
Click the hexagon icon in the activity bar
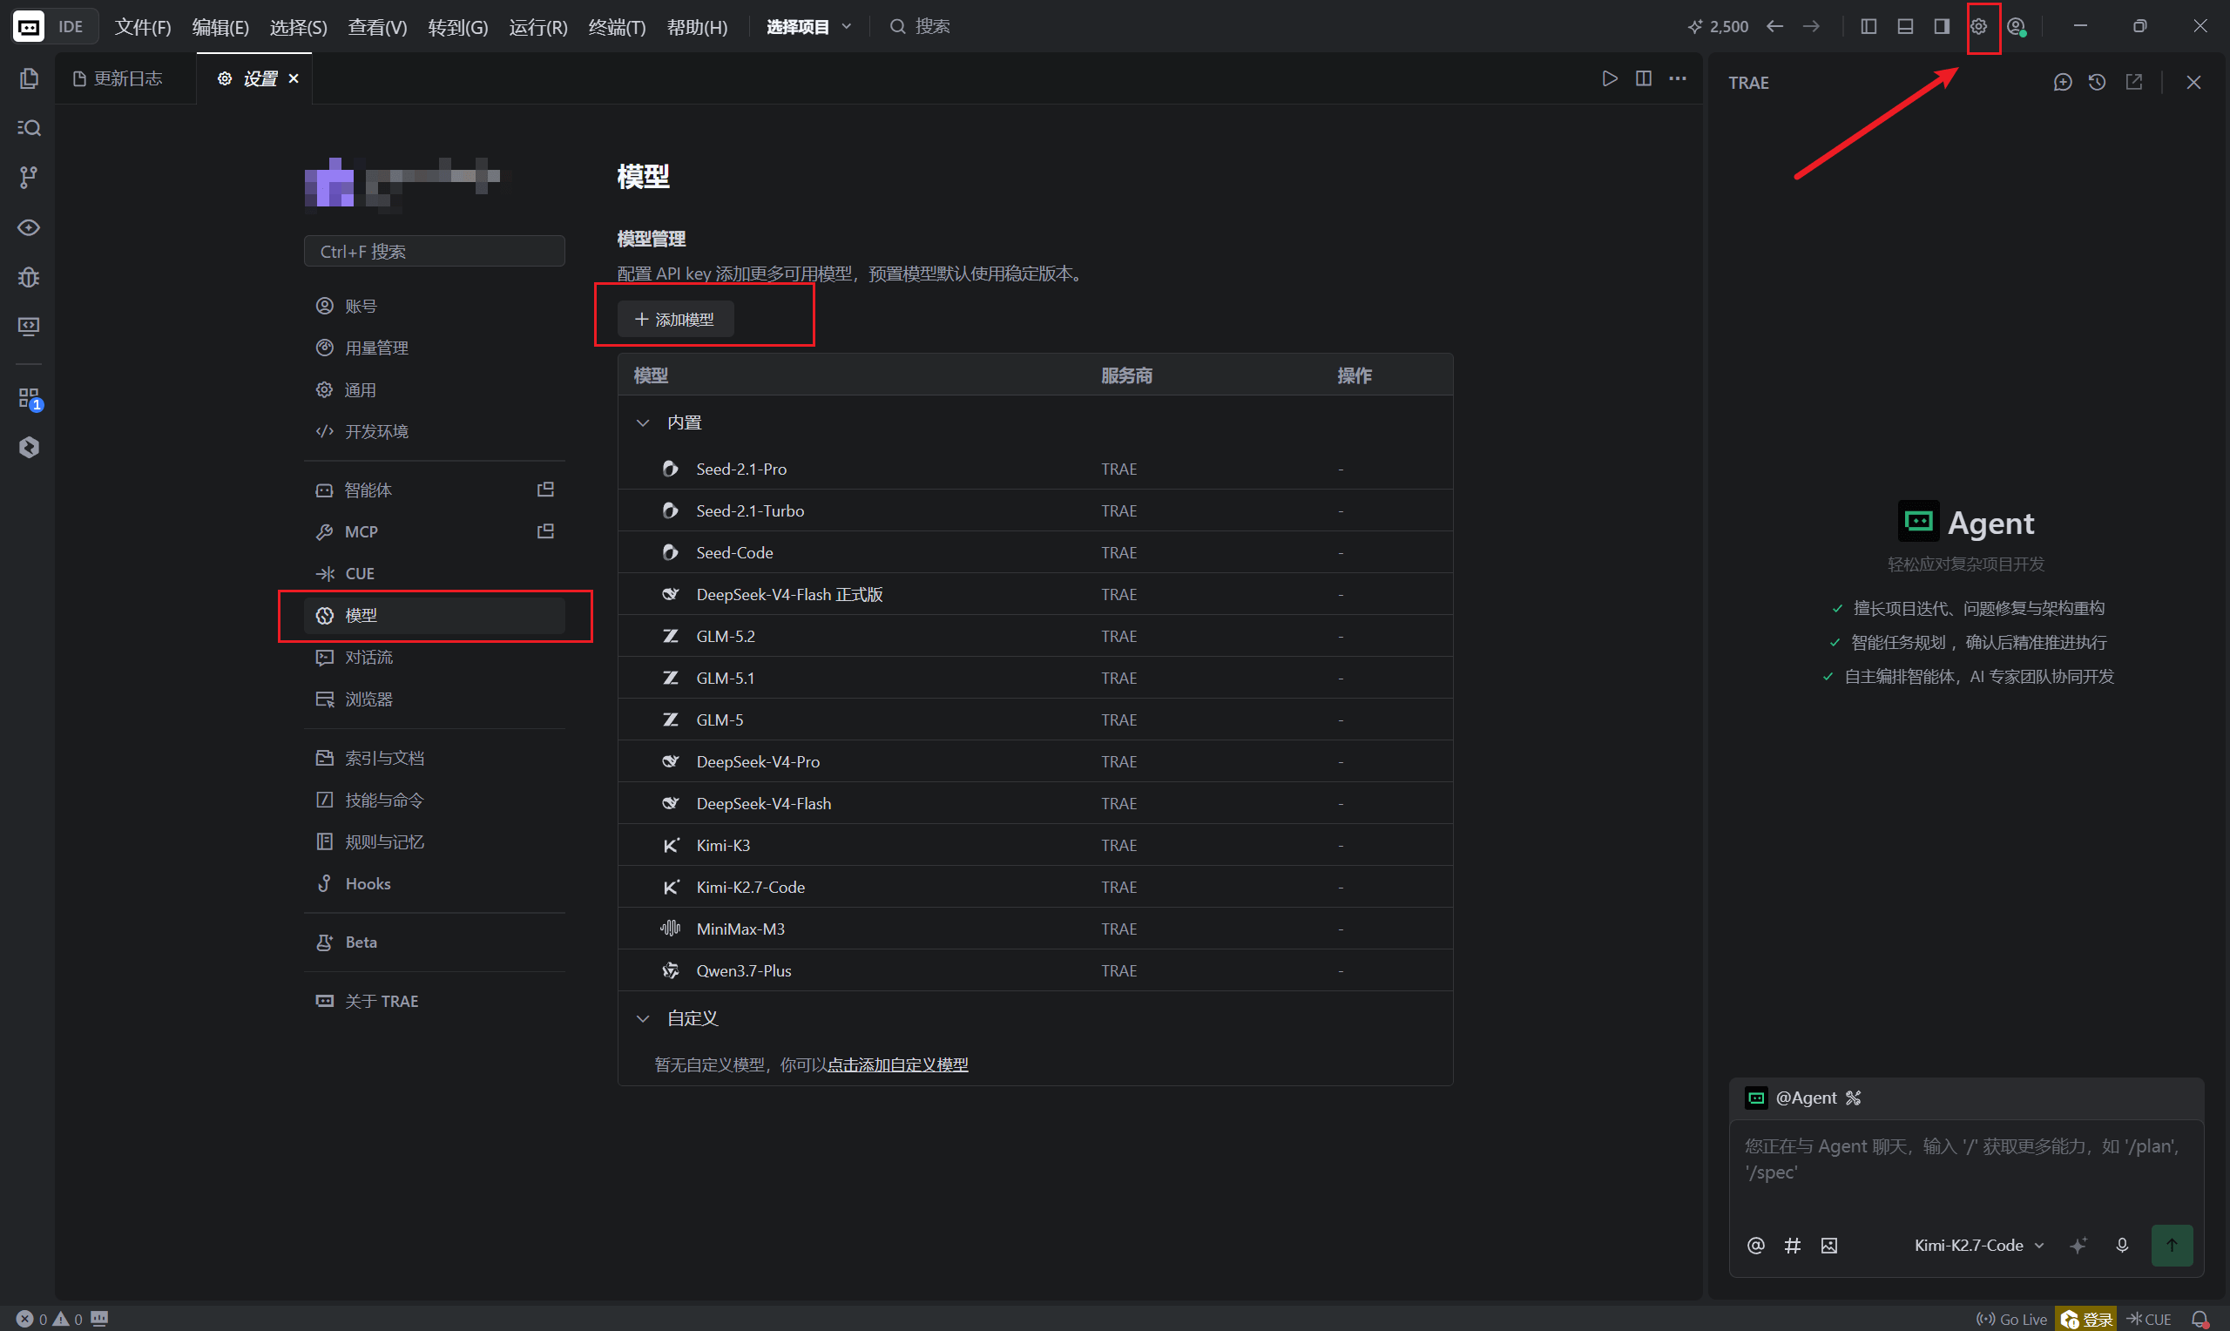29,448
